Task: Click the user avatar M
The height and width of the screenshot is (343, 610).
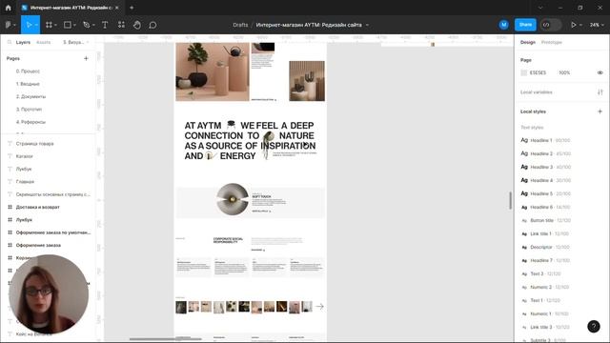Action: 504,25
